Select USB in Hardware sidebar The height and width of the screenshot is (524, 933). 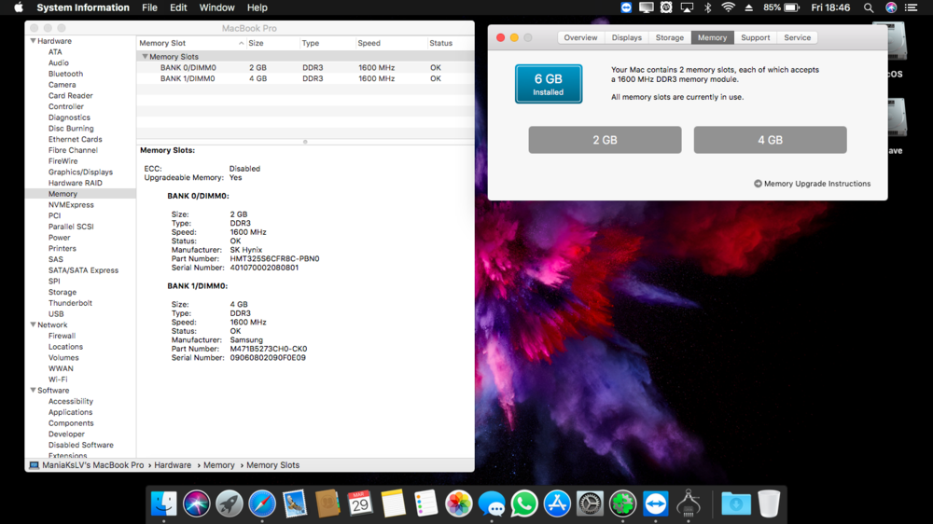tap(56, 314)
